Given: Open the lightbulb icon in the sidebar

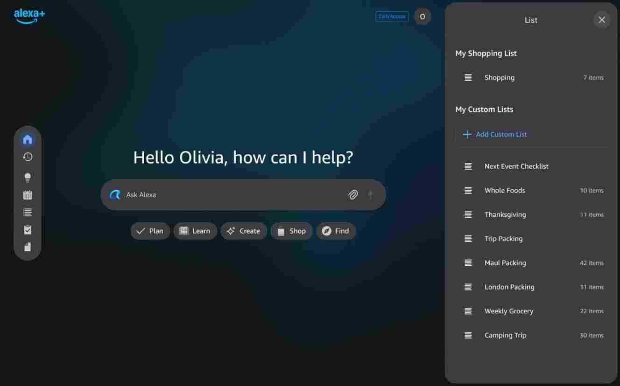Looking at the screenshot, I should click(x=28, y=177).
